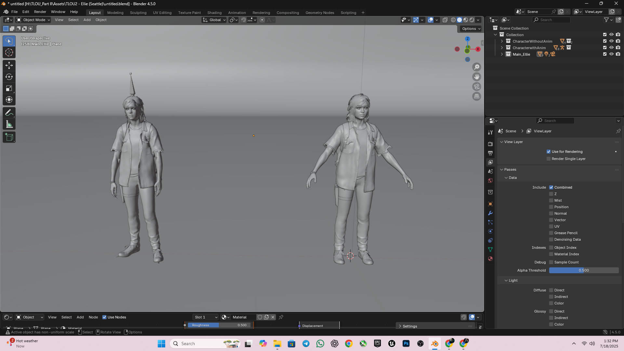
Task: Collapse the View Layer panel
Action: [502, 142]
